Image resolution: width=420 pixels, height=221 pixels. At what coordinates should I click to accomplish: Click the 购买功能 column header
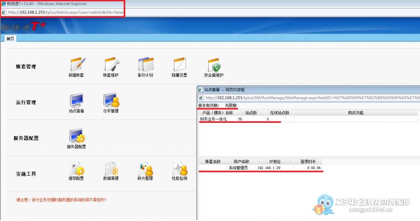click(x=356, y=113)
